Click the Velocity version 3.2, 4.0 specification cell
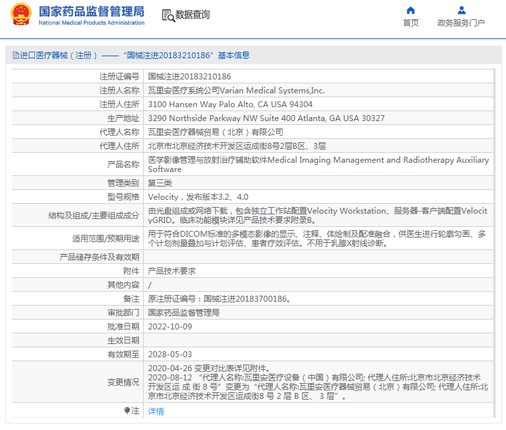Viewport: 506px width, 430px height. click(198, 197)
